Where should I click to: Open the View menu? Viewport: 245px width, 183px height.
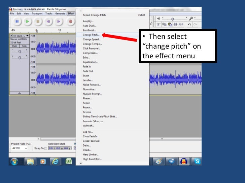[x=26, y=13]
